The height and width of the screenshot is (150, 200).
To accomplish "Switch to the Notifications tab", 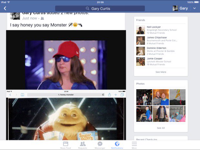I will [x=117, y=145].
